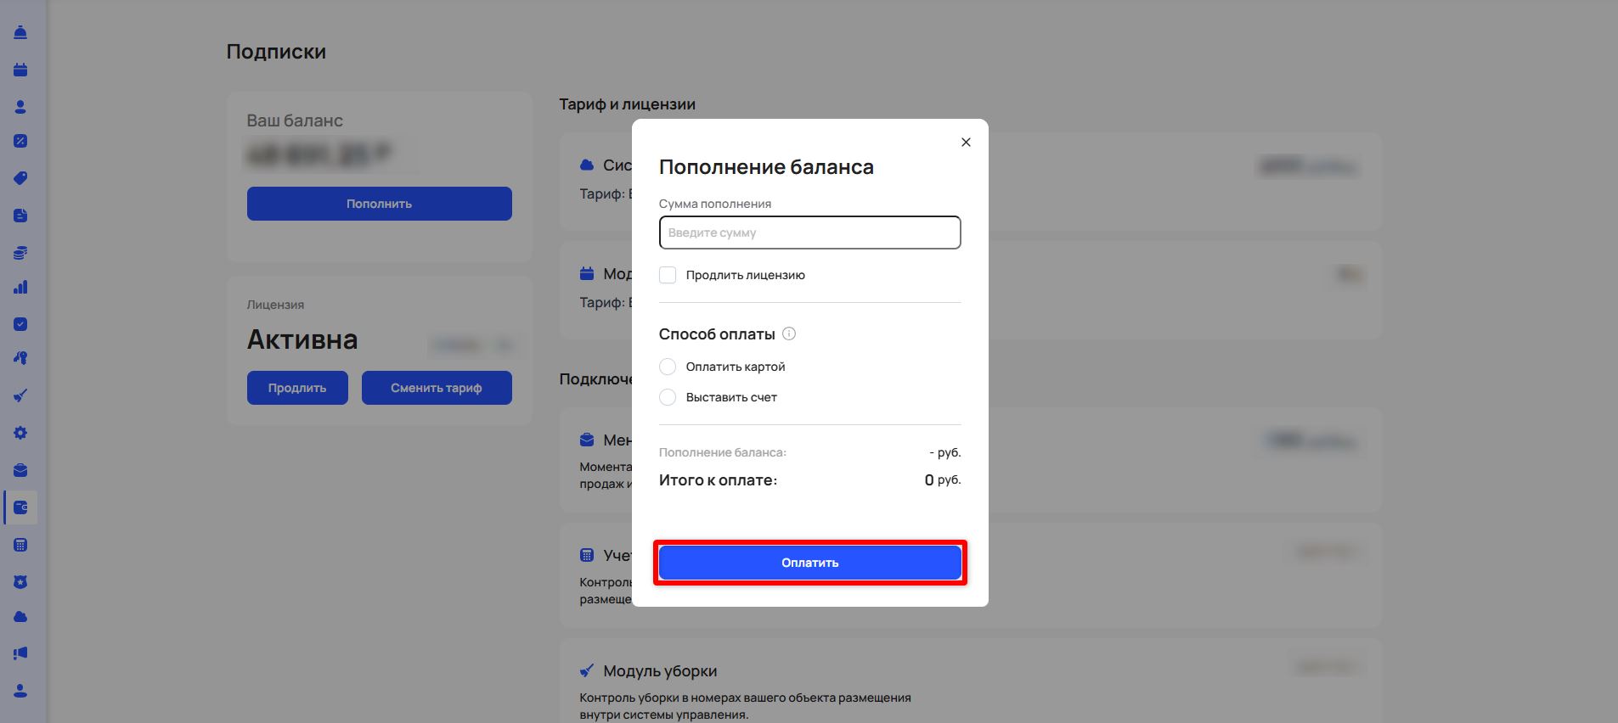
Task: Click the Пополнить button under balance
Action: (x=379, y=204)
